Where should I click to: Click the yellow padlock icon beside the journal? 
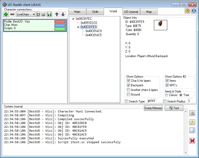click(192, 122)
